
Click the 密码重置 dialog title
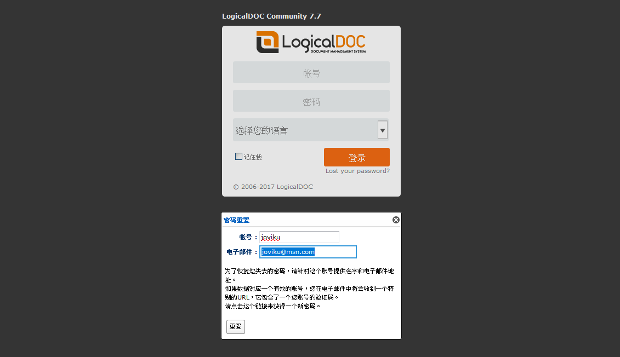236,220
